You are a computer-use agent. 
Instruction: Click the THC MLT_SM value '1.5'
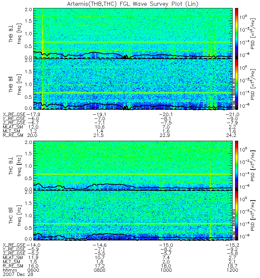33,262
